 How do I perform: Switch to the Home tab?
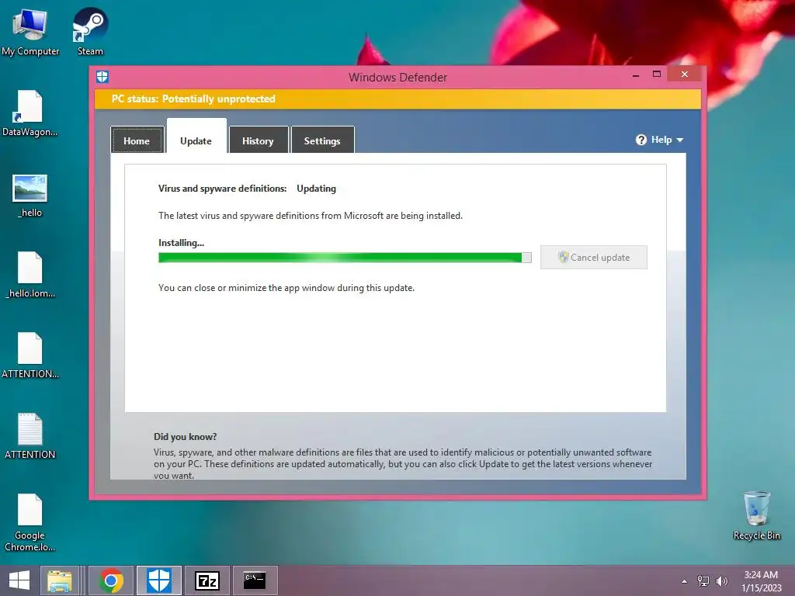point(137,140)
